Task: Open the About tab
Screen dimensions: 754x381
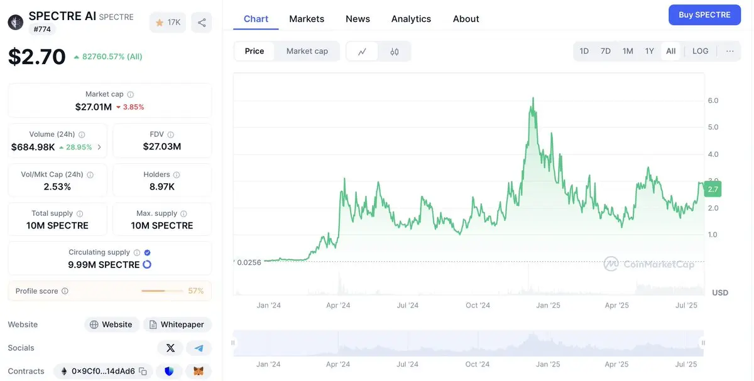Action: click(466, 19)
